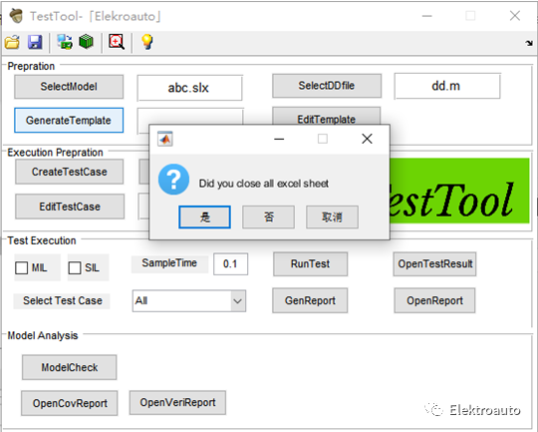Click the Save floppy disk icon

(35, 42)
